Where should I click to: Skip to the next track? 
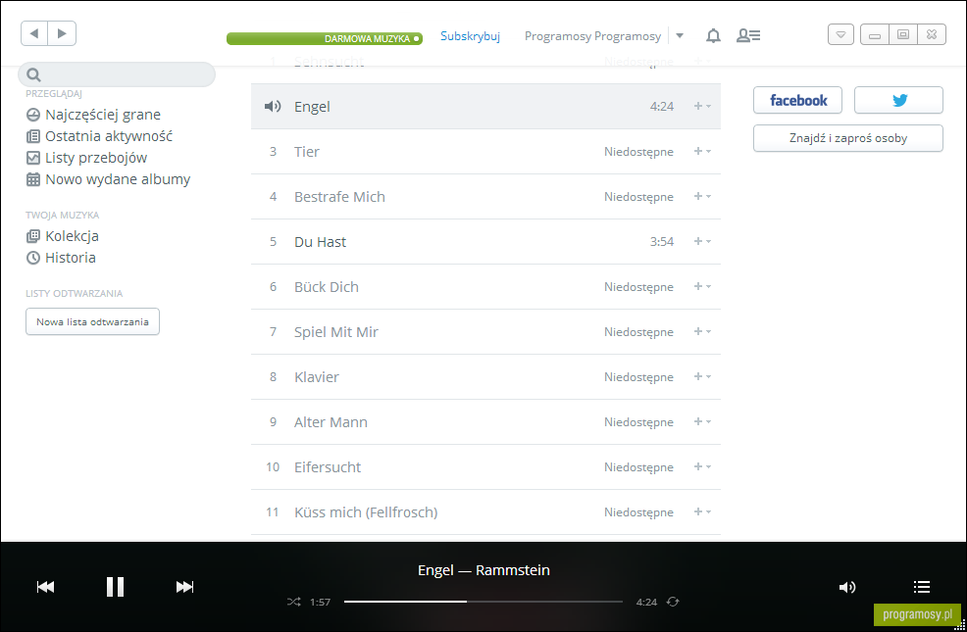(x=184, y=587)
